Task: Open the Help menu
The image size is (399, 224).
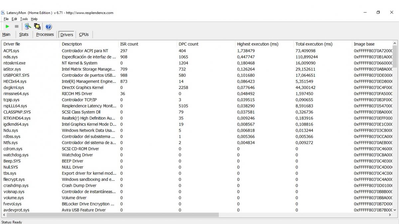Action: (x=34, y=19)
